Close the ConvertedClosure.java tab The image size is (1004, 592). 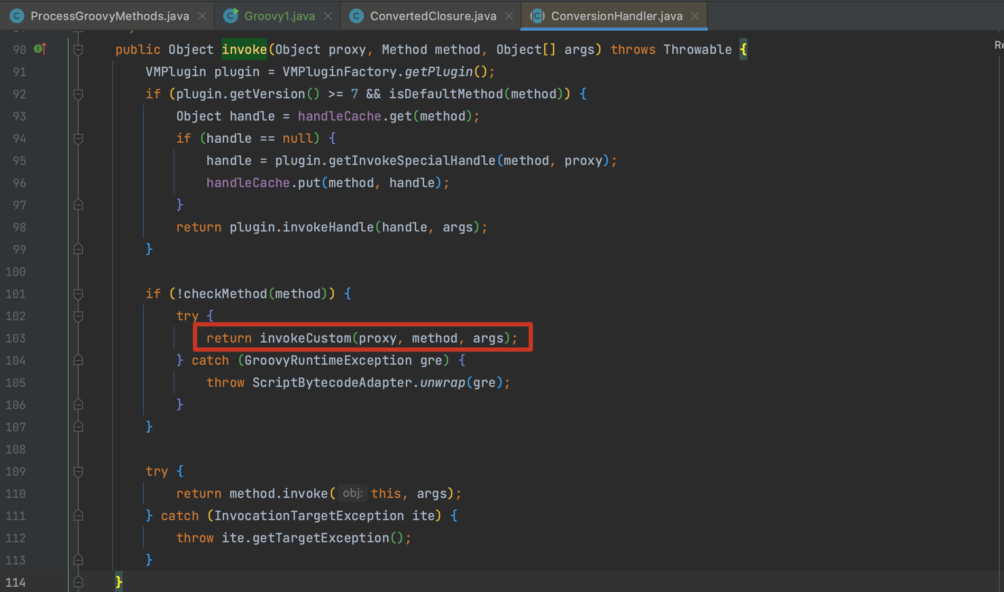[x=509, y=16]
